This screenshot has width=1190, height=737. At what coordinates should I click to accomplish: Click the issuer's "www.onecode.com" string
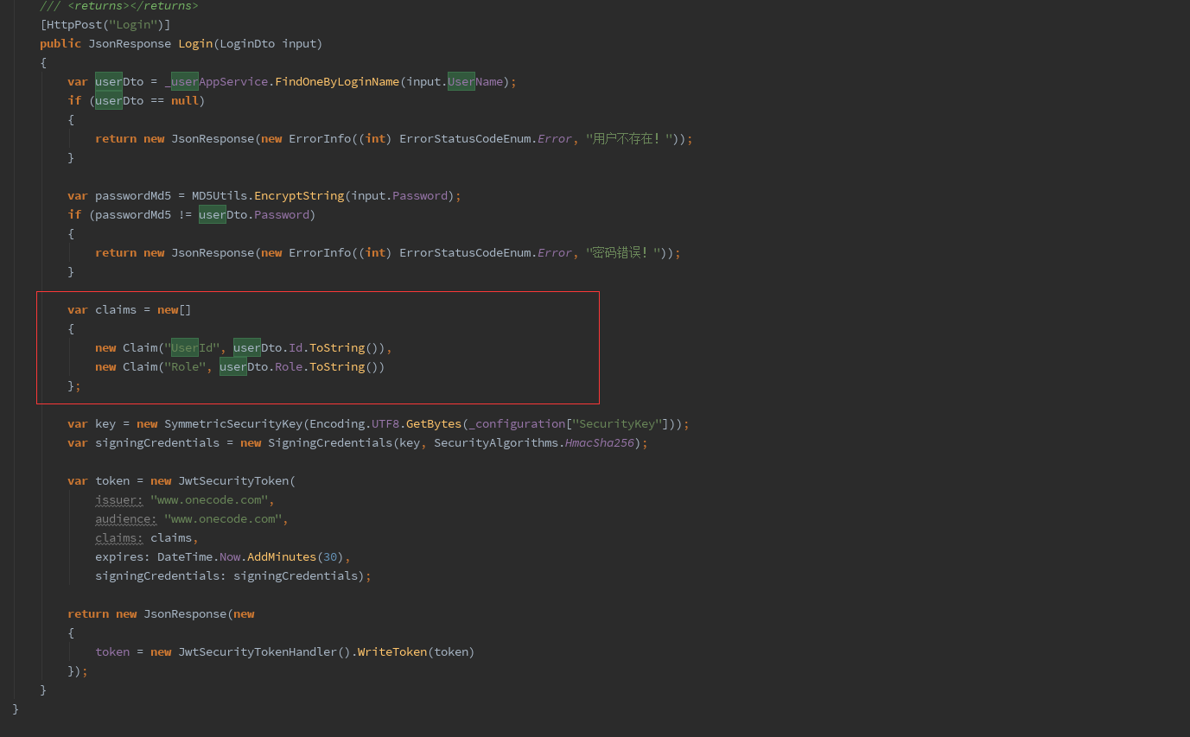pyautogui.click(x=209, y=499)
